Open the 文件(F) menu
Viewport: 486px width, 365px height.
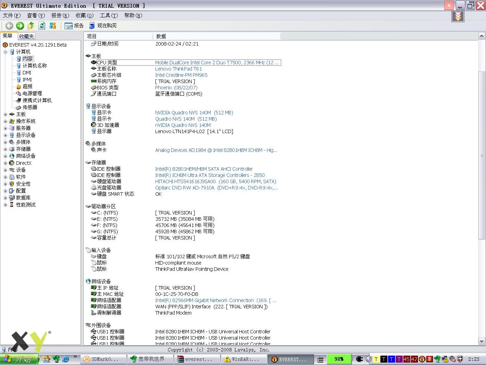click(11, 15)
